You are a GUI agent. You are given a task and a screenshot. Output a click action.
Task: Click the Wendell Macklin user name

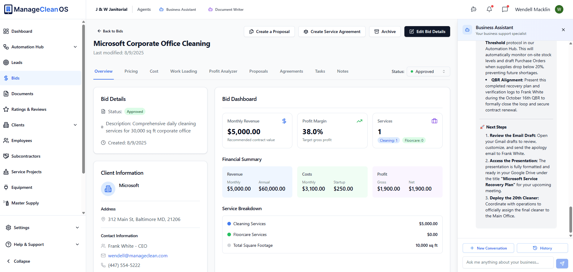point(532,9)
